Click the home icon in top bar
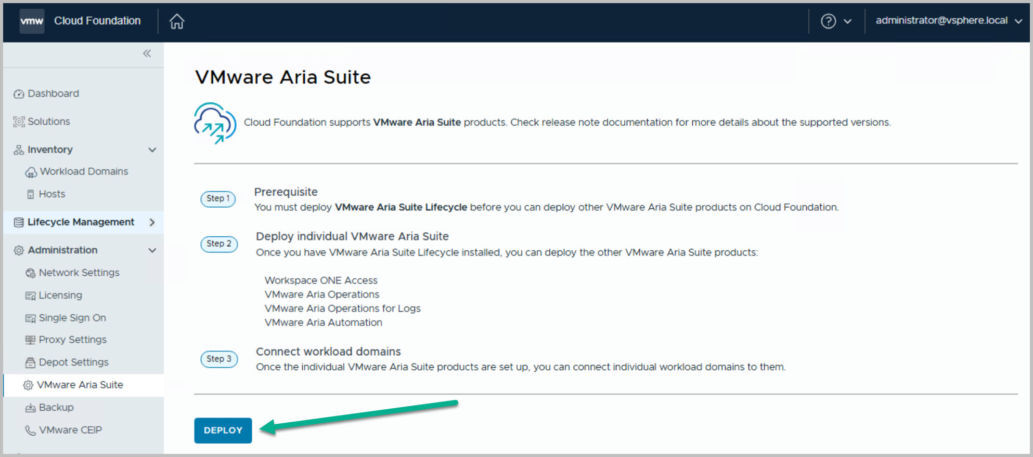This screenshot has height=457, width=1033. 177,21
